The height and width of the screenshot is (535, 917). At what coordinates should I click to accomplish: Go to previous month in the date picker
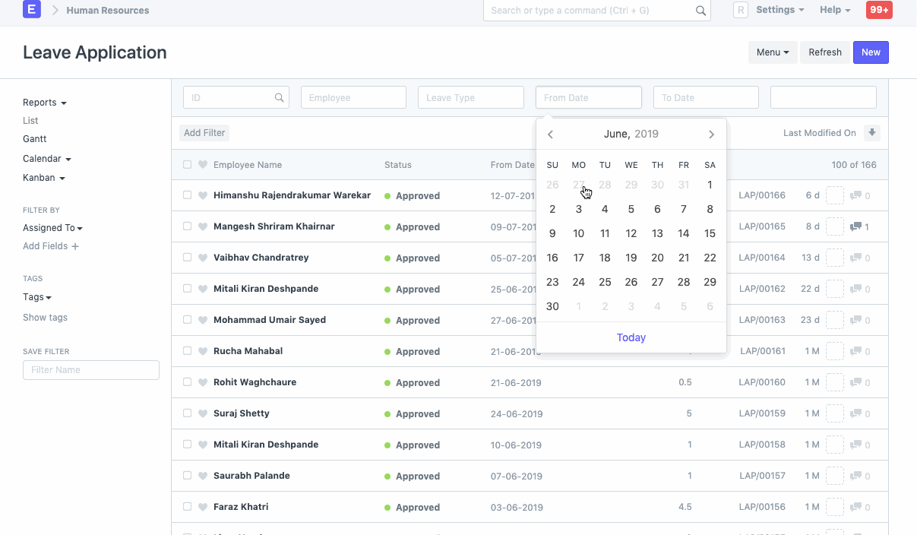(550, 134)
